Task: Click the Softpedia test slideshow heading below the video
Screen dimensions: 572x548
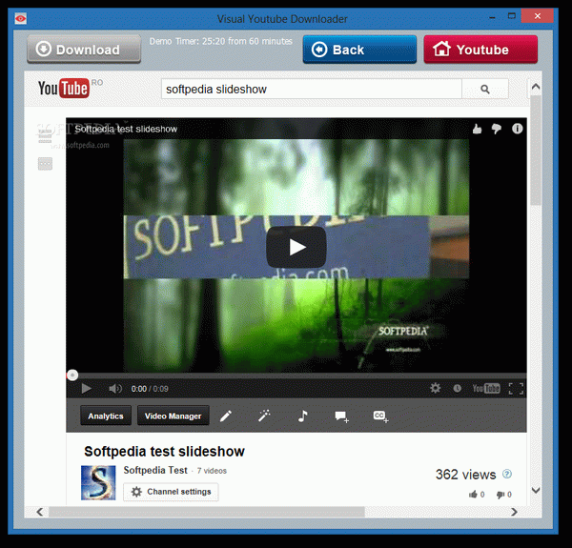Action: coord(164,452)
